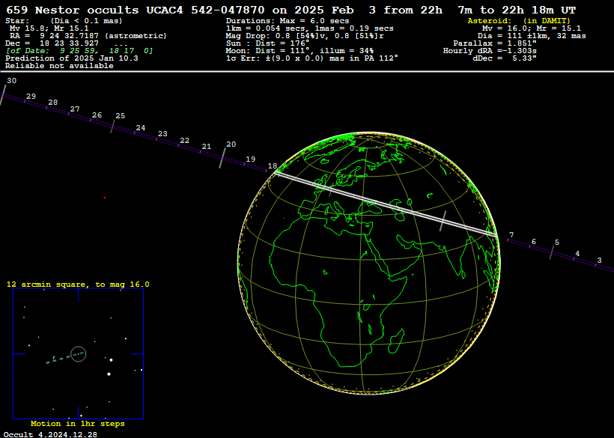The height and width of the screenshot is (438, 614).
Task: Click the circled target star in the finder chart
Action: (79, 354)
